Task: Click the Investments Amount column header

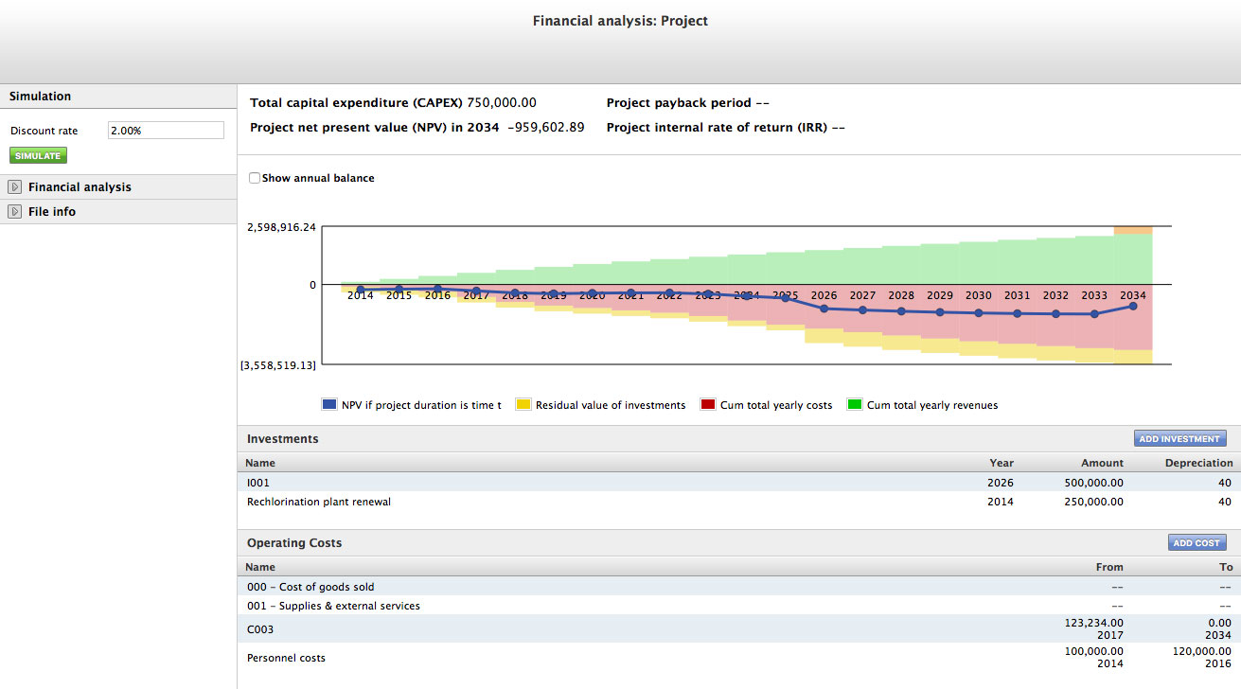Action: click(1103, 463)
